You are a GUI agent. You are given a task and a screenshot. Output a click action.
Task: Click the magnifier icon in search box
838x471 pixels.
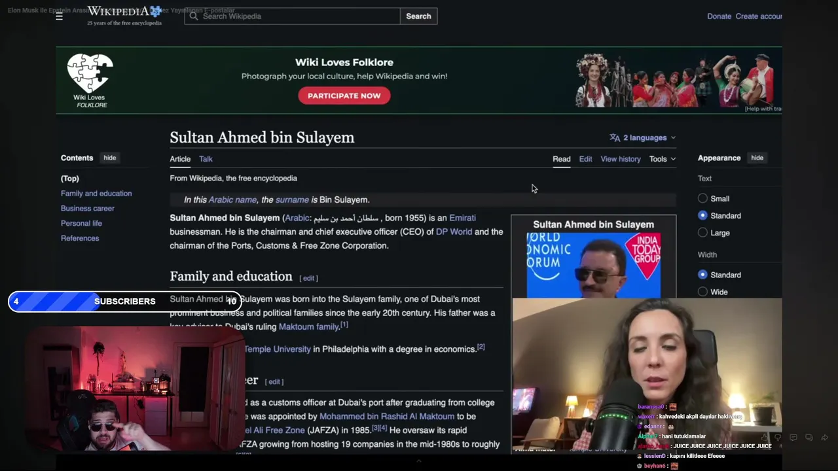tap(194, 16)
